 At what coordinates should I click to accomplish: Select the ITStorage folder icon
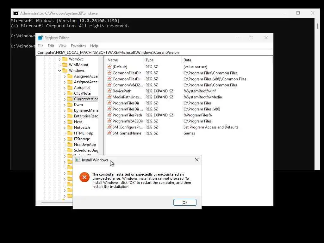click(x=70, y=139)
